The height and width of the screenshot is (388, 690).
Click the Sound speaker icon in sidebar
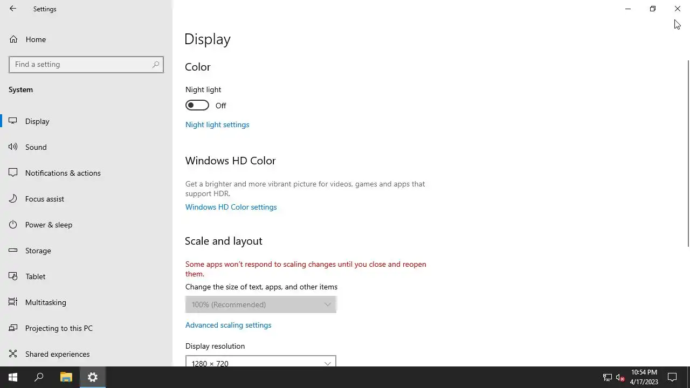pyautogui.click(x=13, y=147)
